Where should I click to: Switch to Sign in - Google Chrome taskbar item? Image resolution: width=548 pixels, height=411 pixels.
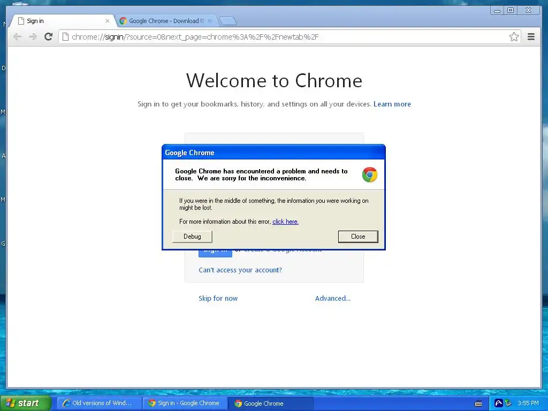click(185, 404)
